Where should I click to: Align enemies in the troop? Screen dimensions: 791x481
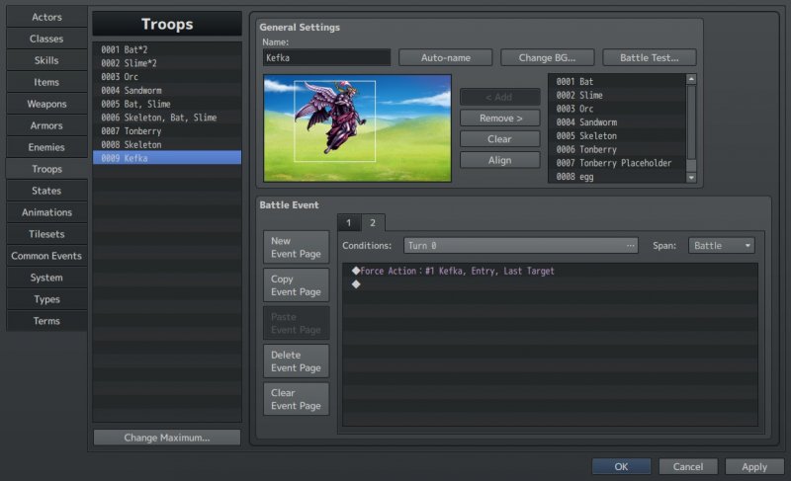[500, 160]
